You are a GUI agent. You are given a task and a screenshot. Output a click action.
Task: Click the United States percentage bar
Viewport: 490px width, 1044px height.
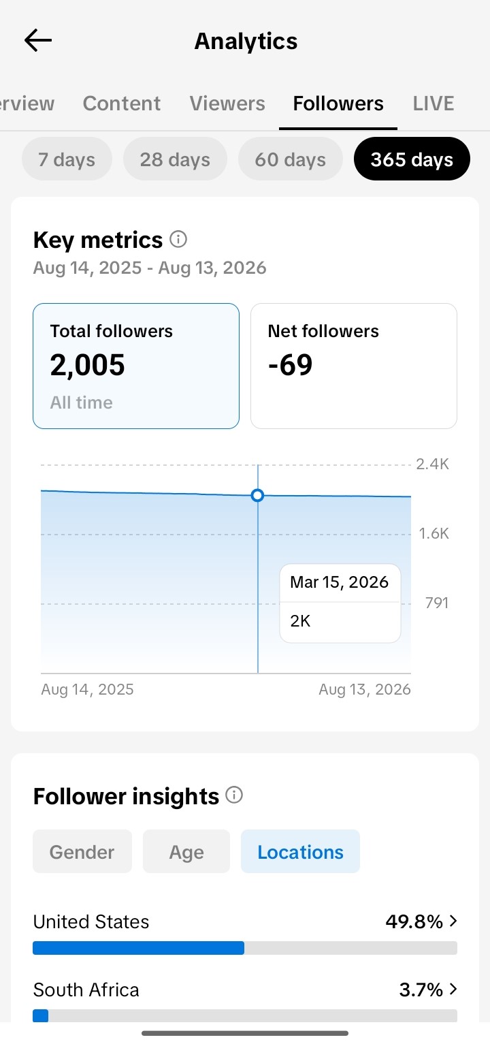tap(245, 948)
